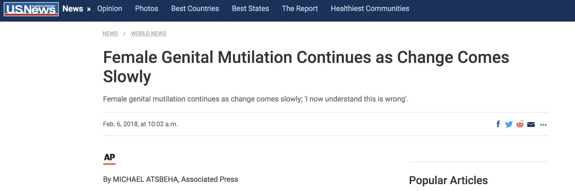Image resolution: width=575 pixels, height=191 pixels.
Task: Go to the Photos section
Action: pyautogui.click(x=146, y=9)
